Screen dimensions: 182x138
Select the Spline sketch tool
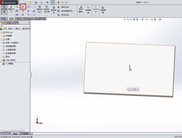pos(28,7)
